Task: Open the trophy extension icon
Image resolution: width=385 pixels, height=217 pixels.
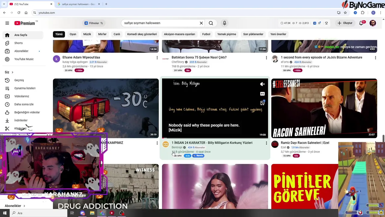Action: [326, 23]
